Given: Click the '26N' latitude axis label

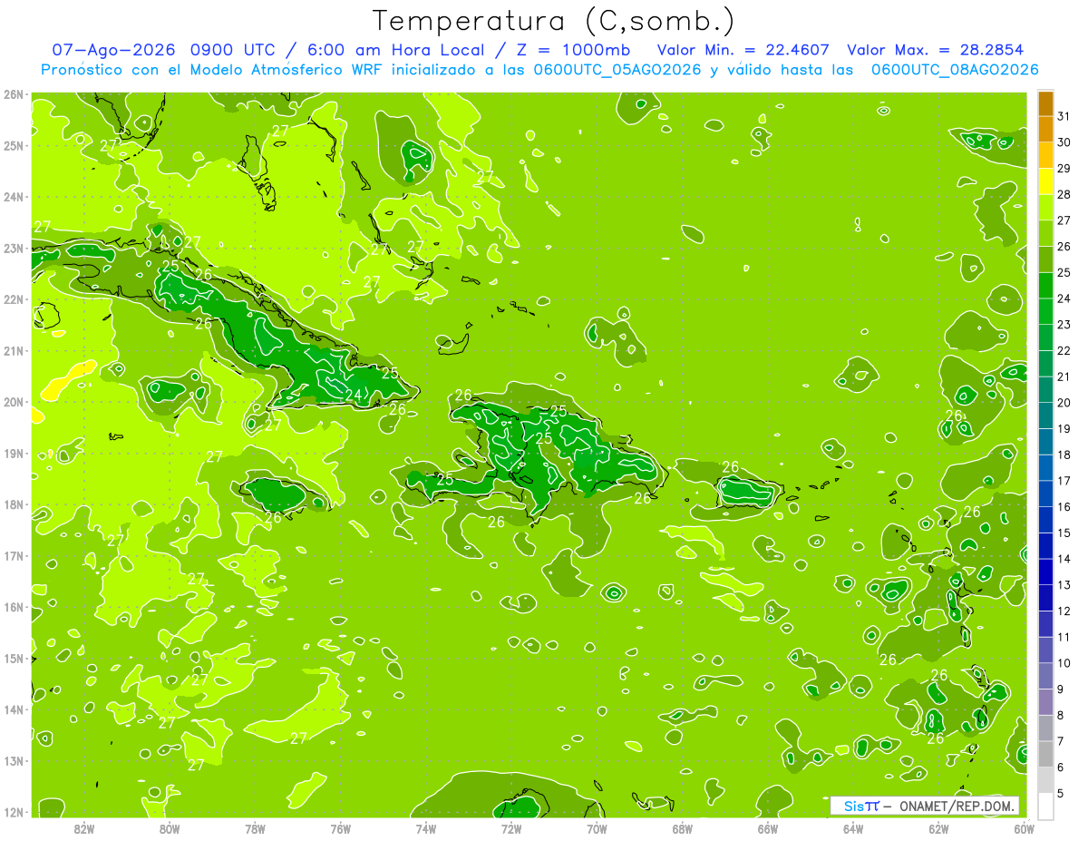Looking at the screenshot, I should [x=14, y=94].
